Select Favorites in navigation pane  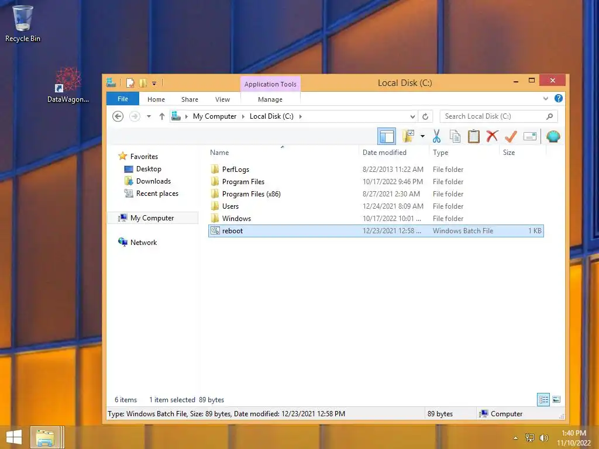point(144,157)
